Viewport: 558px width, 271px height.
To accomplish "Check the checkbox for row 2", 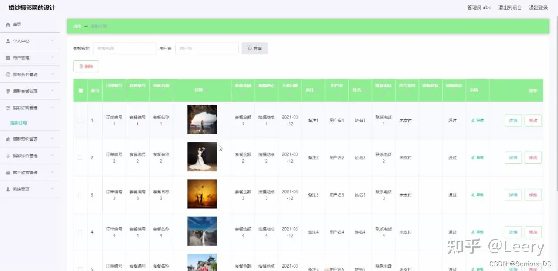I will (x=80, y=157).
